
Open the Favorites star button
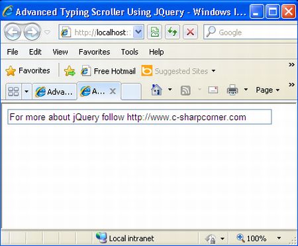pyautogui.click(x=28, y=71)
